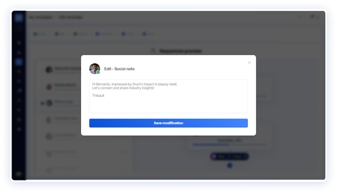337x193 pixels.
Task: Close the Edit - Social note dialog
Action: tap(249, 63)
